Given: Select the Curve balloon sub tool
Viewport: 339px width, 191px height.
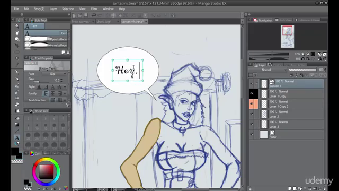Looking at the screenshot, I should 46,45.
